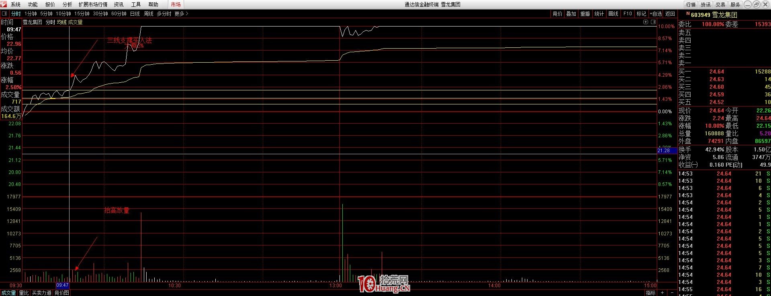The height and width of the screenshot is (296, 771).
Task: Open the F10 company info
Action: tap(628, 14)
